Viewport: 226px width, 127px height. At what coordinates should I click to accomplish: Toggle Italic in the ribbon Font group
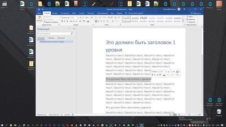(x=64, y=21)
